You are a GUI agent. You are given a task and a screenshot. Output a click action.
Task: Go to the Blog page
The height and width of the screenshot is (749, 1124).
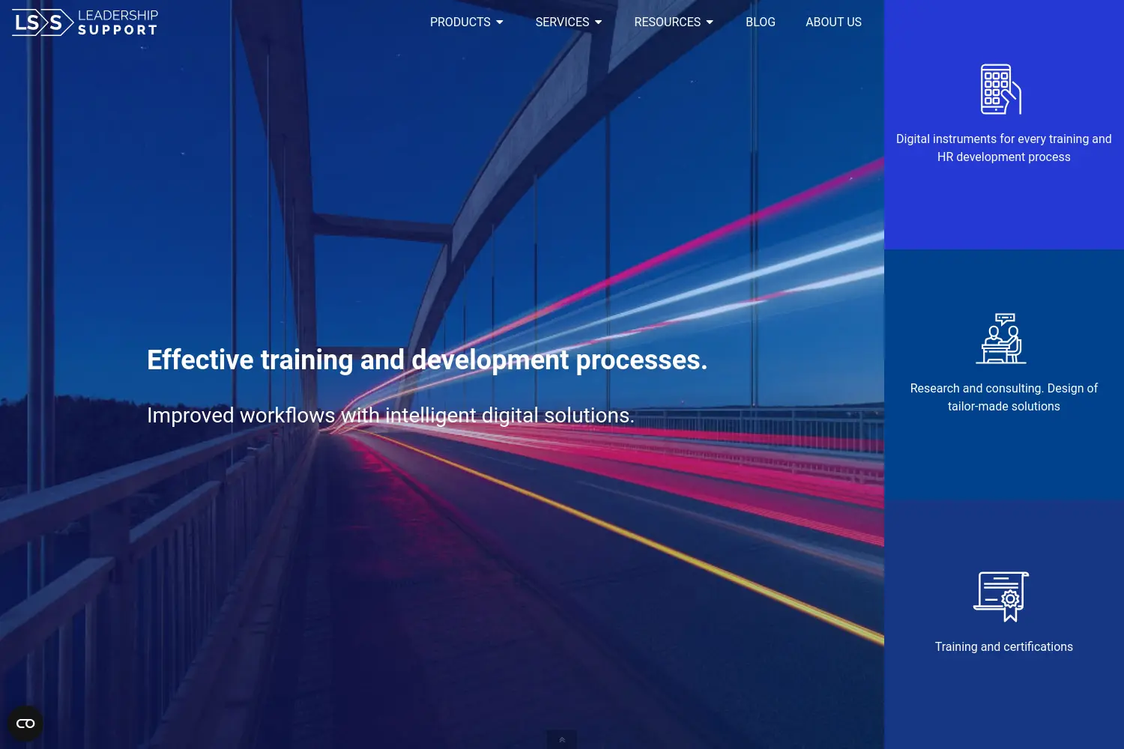click(x=761, y=22)
